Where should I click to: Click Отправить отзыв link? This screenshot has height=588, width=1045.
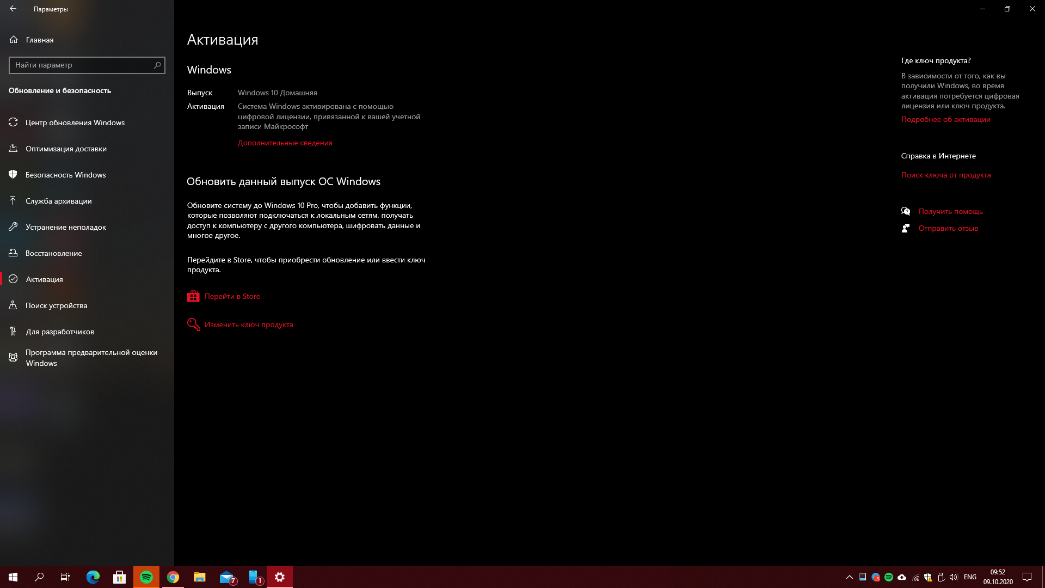948,228
